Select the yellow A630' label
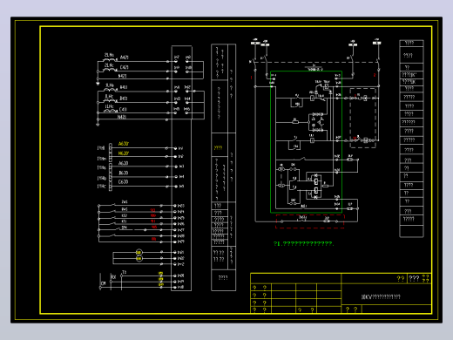 coord(124,144)
